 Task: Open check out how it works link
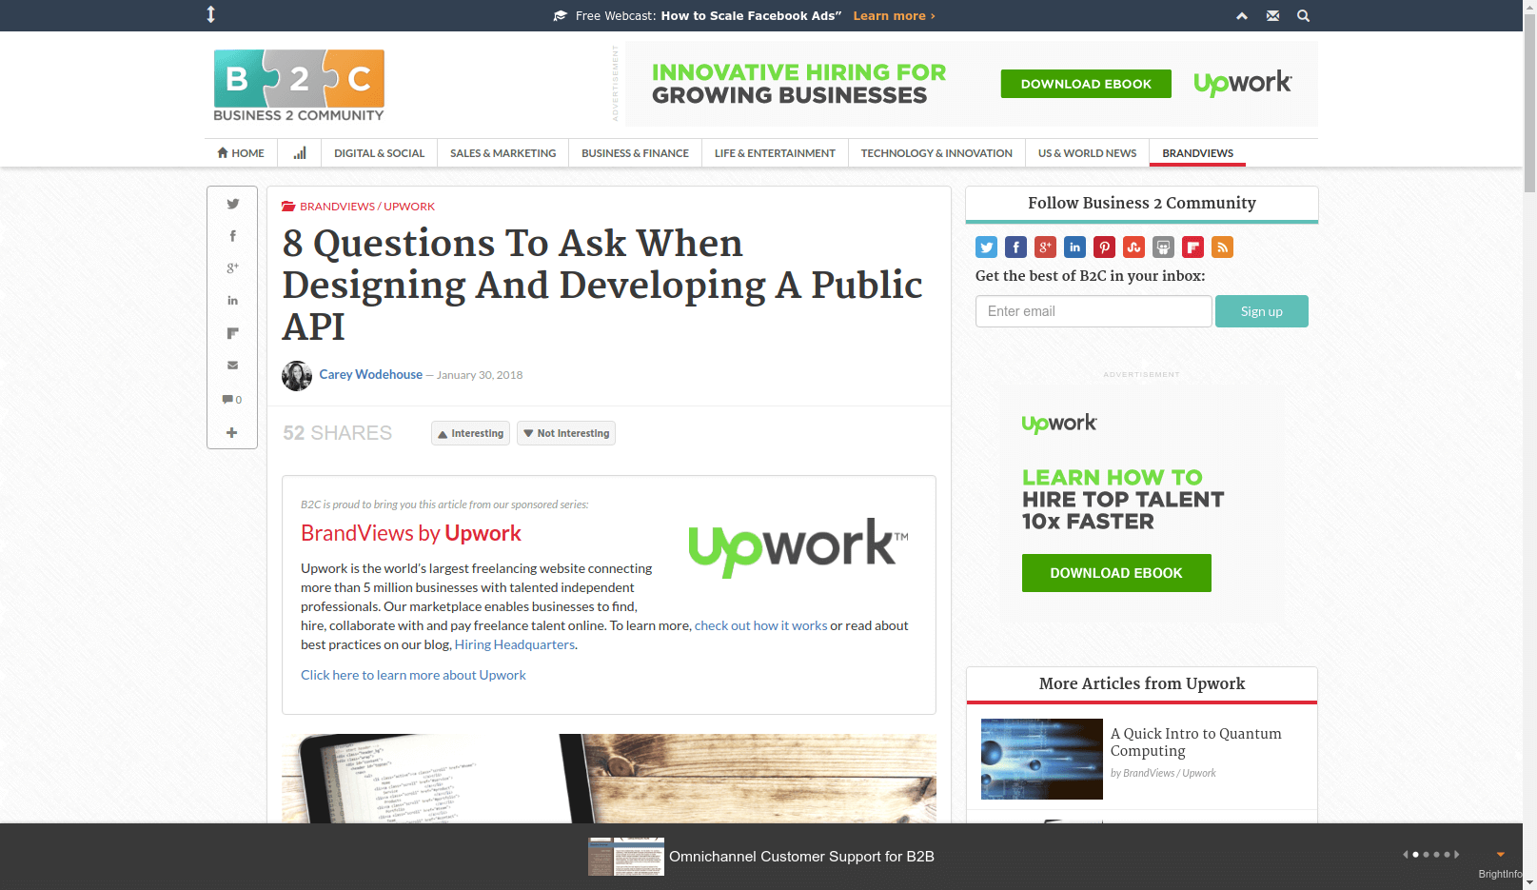761,625
